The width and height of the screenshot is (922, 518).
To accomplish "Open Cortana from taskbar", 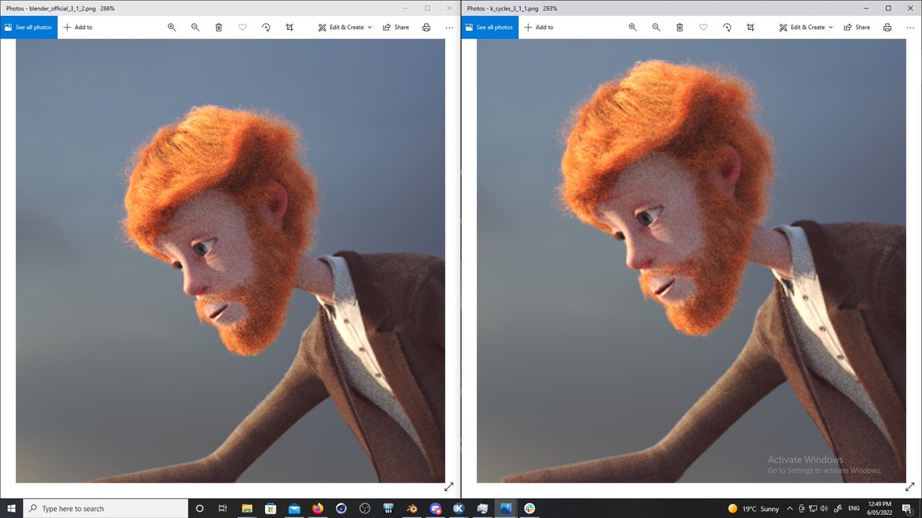I will tap(200, 508).
